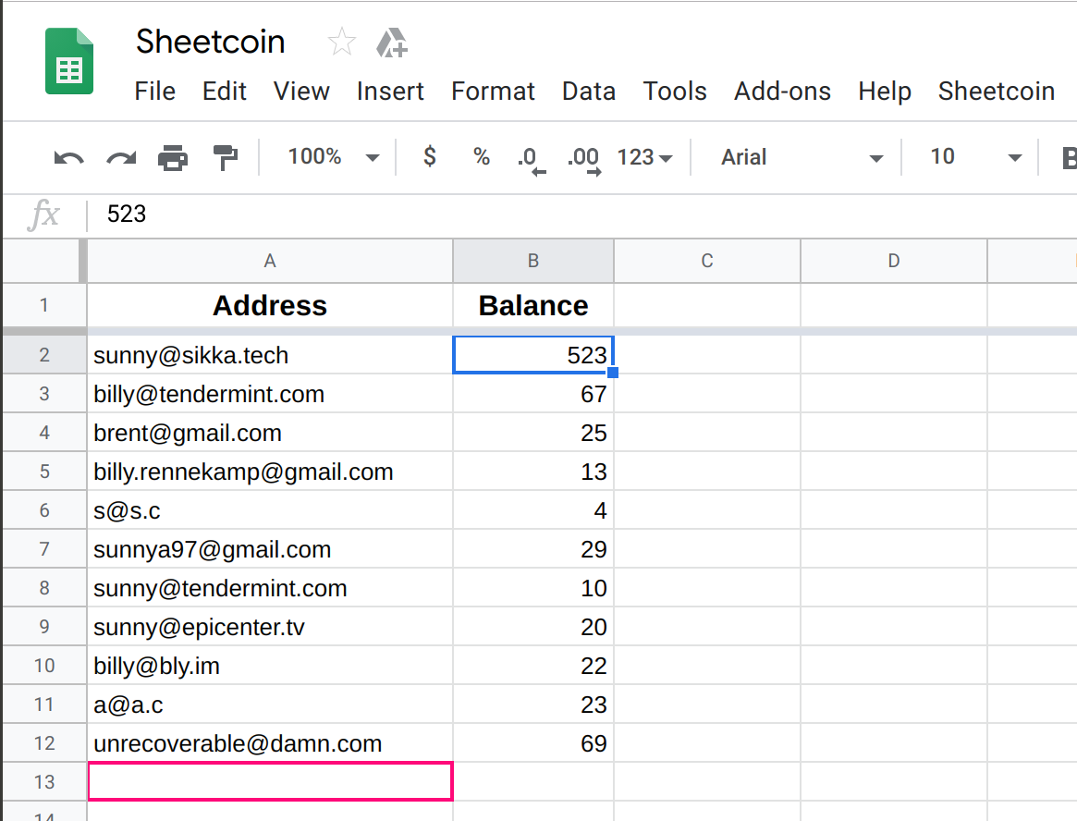
Task: Select column B header
Action: click(x=533, y=261)
